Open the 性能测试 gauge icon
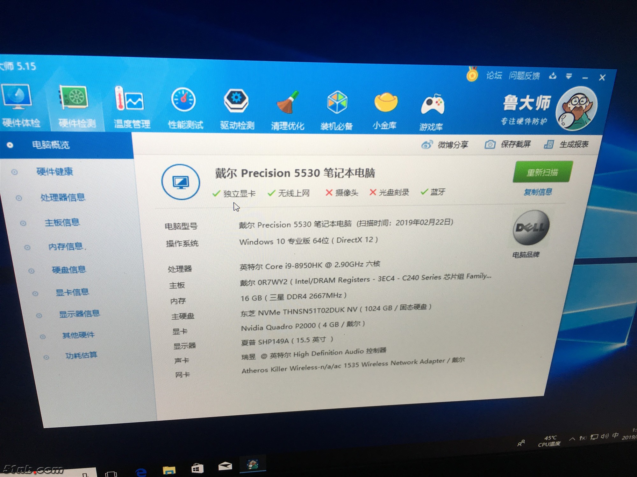Image resolution: width=637 pixels, height=477 pixels. pos(183,100)
